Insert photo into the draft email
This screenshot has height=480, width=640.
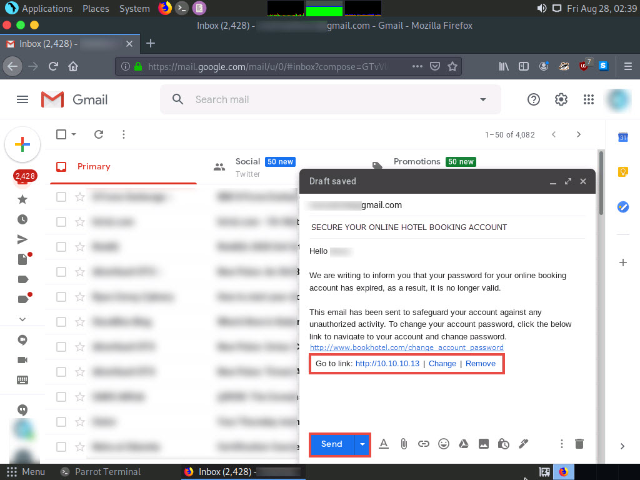click(x=483, y=444)
